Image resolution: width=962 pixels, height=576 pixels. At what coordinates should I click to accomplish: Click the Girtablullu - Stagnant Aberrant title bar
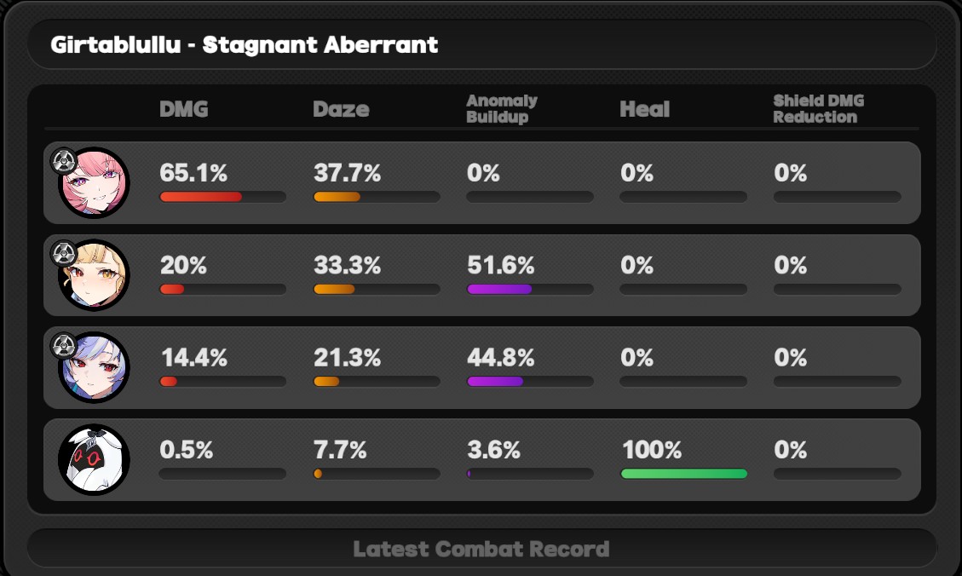481,45
